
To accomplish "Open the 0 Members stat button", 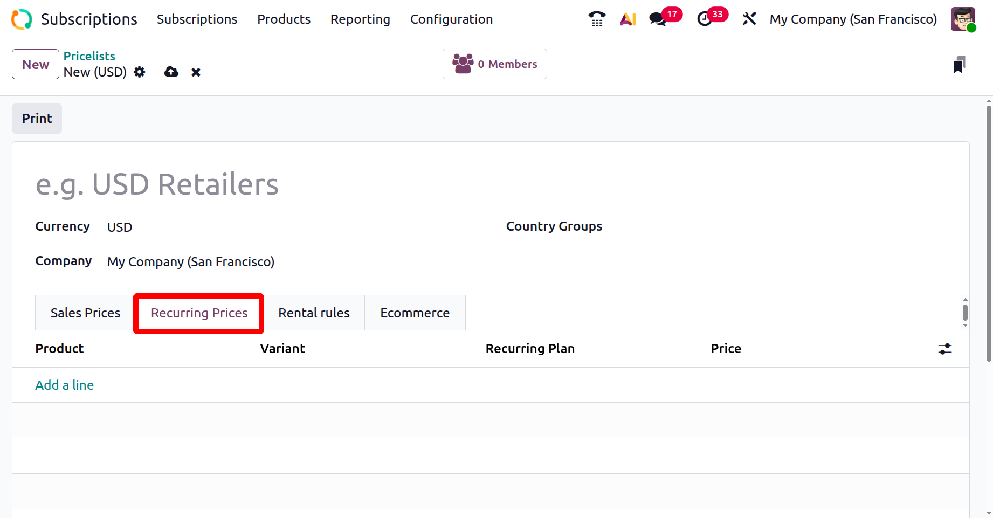I will (494, 64).
